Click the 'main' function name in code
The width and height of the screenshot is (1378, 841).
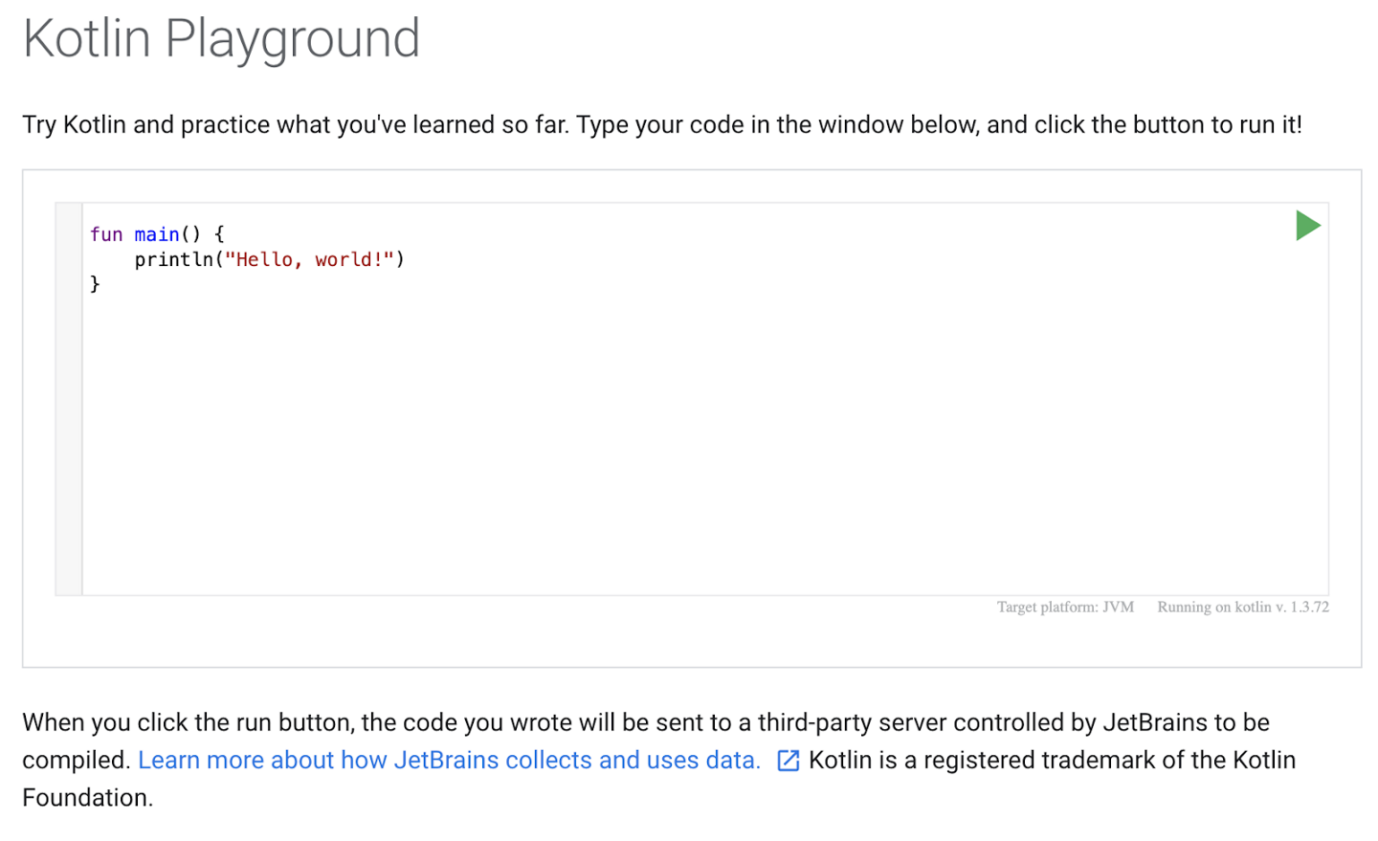(156, 234)
